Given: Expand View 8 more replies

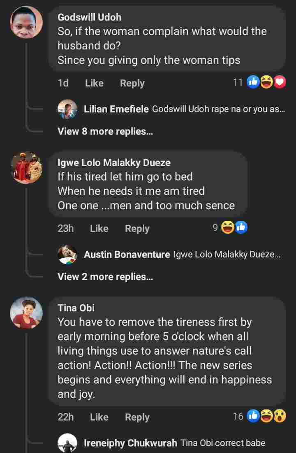Looking at the screenshot, I should (x=105, y=131).
